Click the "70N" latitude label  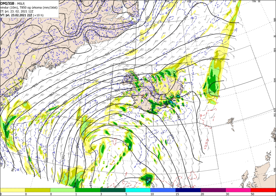[254, 1]
